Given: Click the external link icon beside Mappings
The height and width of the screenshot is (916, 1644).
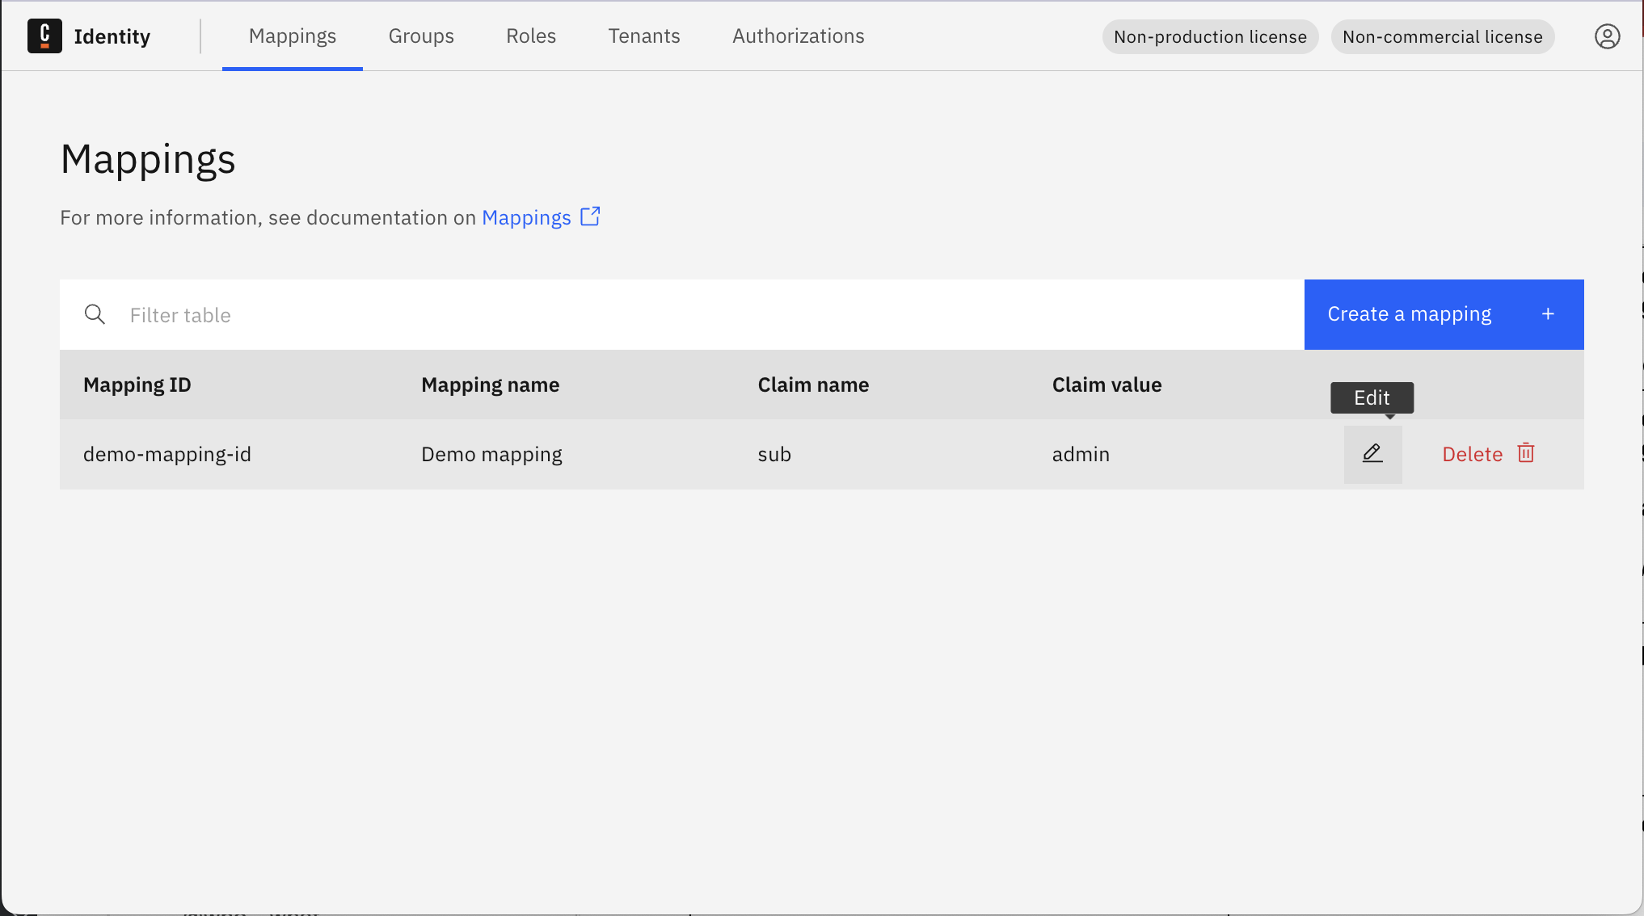Looking at the screenshot, I should [x=591, y=216].
